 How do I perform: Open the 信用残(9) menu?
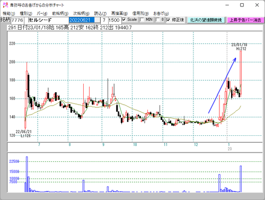140,13
